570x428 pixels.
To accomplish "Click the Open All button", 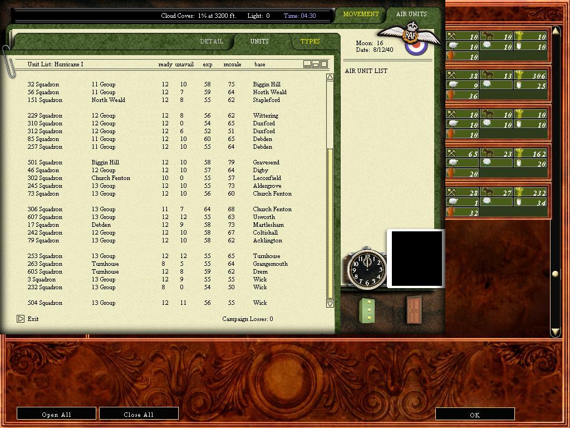I will click(x=56, y=414).
